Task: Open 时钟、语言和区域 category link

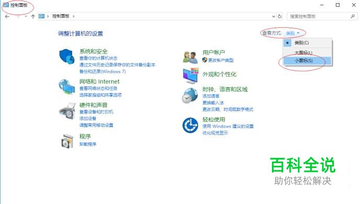Action: 225,89
